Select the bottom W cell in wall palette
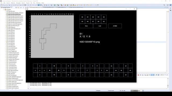This screenshot has height=96, width=172. pyautogui.click(x=54, y=75)
